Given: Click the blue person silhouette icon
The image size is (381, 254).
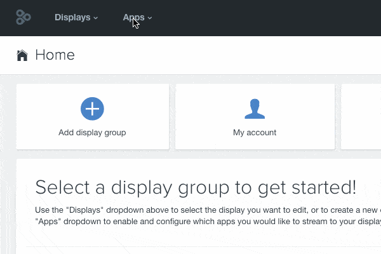Looking at the screenshot, I should (255, 109).
